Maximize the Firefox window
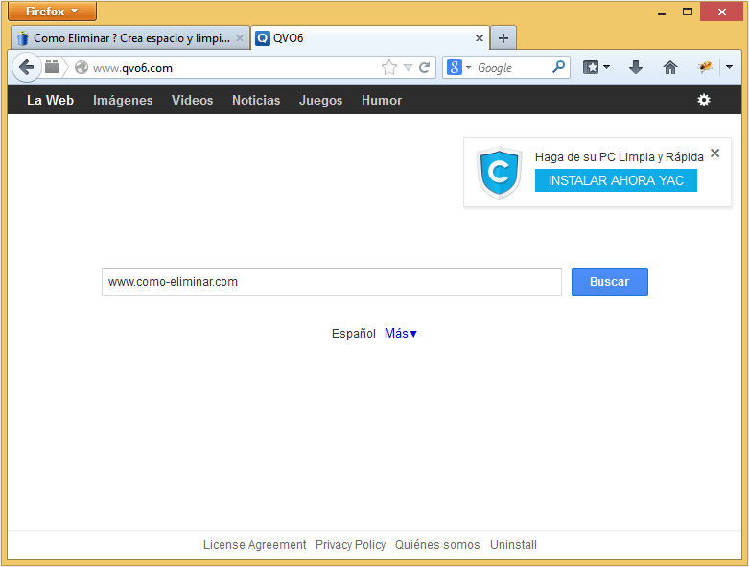 pyautogui.click(x=688, y=12)
